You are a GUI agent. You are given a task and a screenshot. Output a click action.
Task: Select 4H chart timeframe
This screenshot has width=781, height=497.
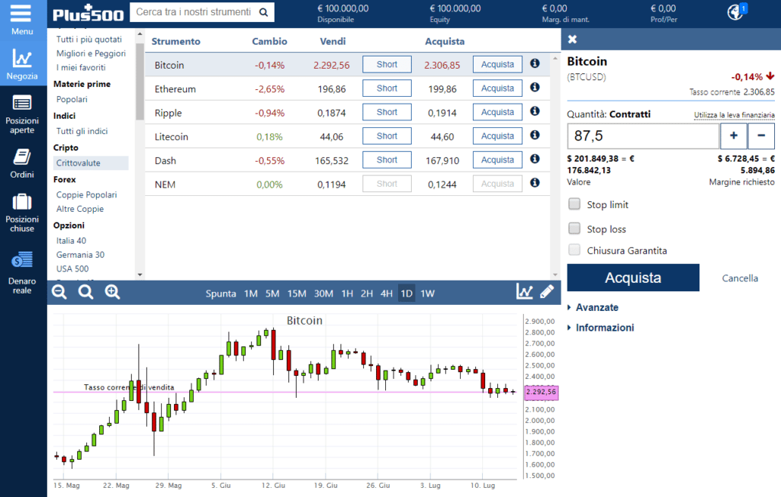point(387,293)
